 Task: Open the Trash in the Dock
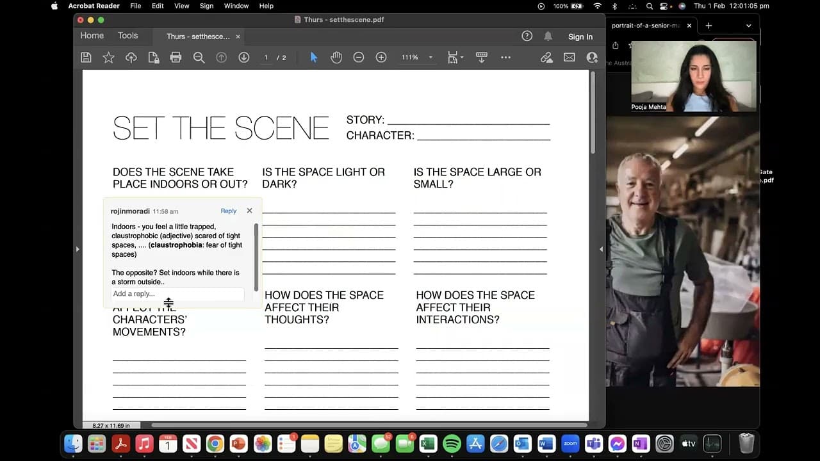[x=746, y=443]
